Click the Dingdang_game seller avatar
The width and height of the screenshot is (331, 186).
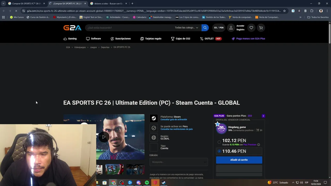click(221, 128)
